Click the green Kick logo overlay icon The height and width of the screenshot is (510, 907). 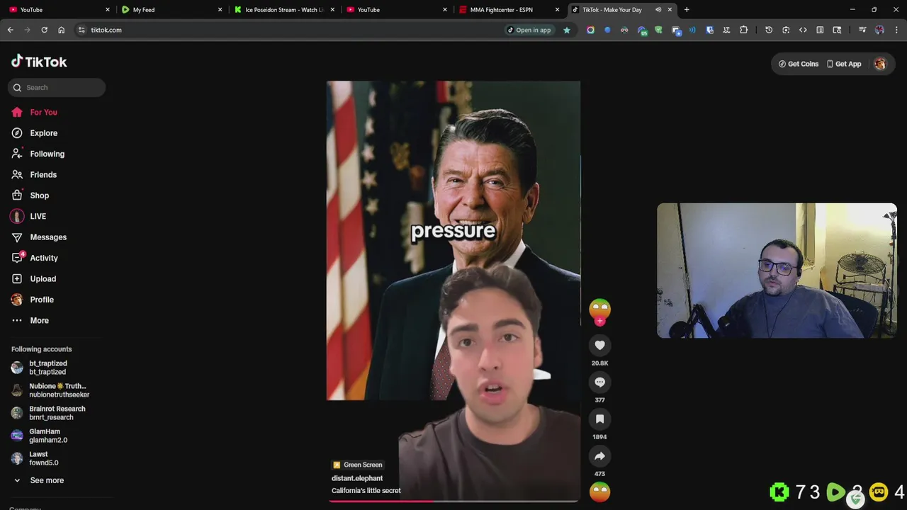point(779,492)
